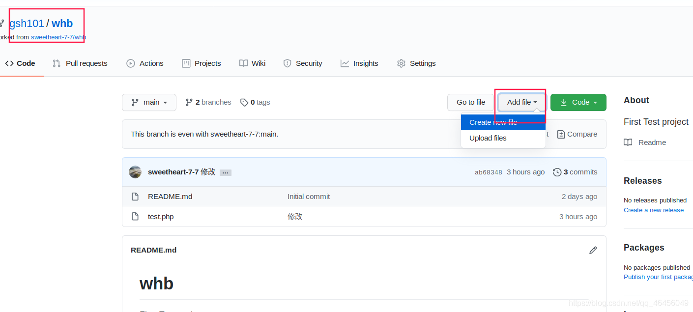693x312 pixels.
Task: Click the tag icon beside 0 tags
Action: point(244,102)
